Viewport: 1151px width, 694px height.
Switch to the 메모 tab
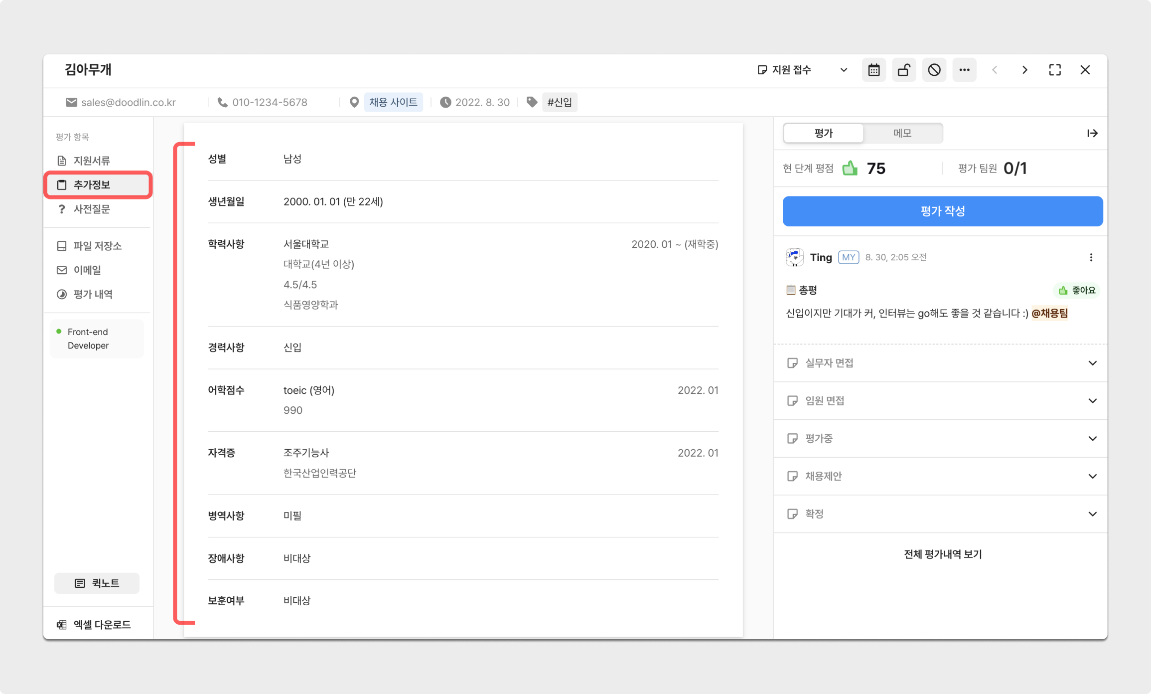point(902,133)
